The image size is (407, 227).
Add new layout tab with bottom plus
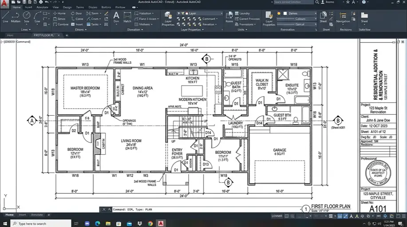point(48,215)
